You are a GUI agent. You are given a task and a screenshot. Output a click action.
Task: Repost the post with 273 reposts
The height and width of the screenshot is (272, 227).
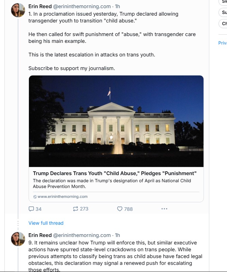pos(76,209)
